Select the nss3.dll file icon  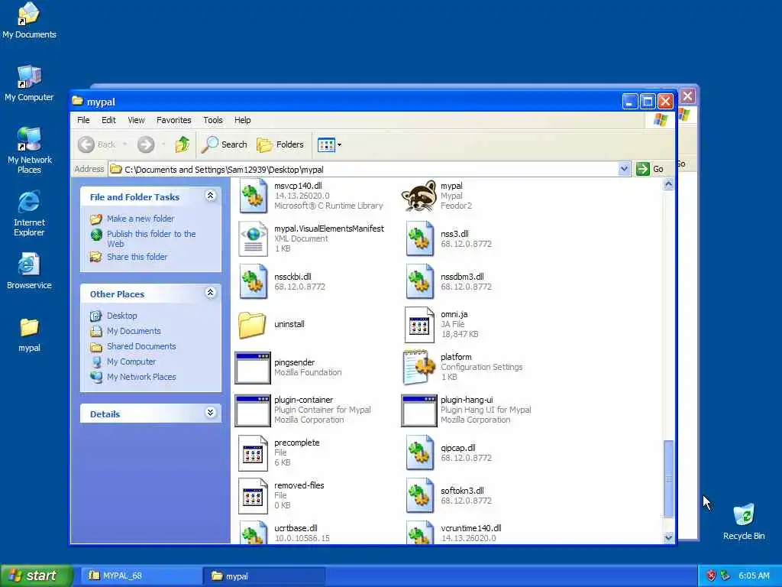pyautogui.click(x=419, y=238)
